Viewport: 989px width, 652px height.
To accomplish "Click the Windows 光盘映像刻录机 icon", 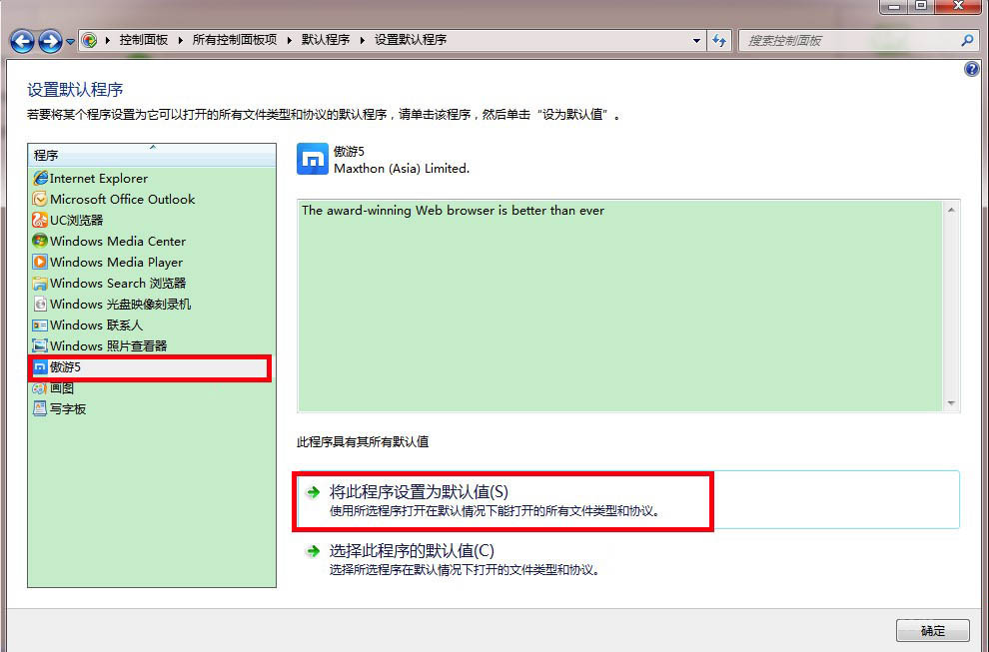I will click(x=40, y=304).
